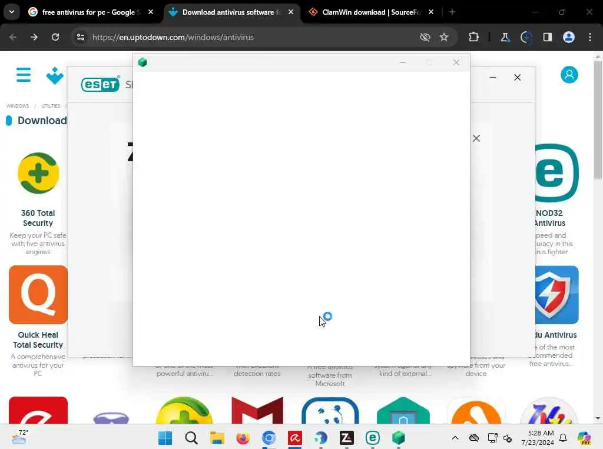Open ESET taskbar icon
603x449 pixels.
(372, 438)
